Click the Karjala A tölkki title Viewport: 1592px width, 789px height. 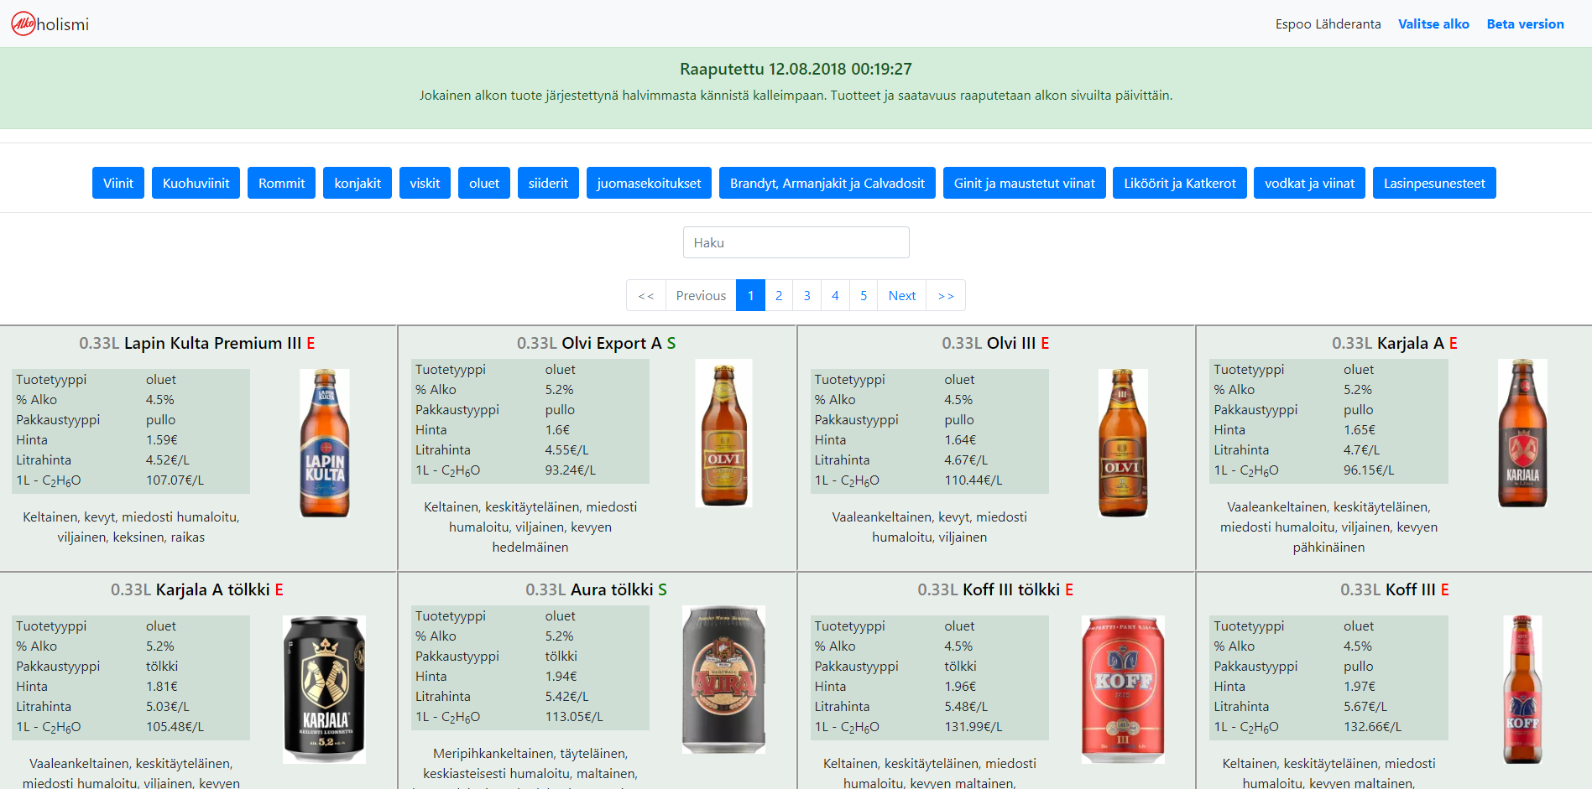pos(197,589)
